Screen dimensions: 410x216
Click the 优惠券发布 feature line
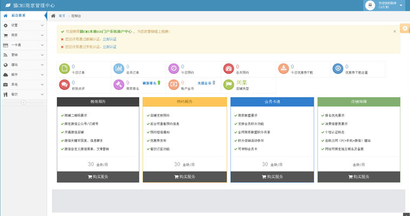coord(157,141)
